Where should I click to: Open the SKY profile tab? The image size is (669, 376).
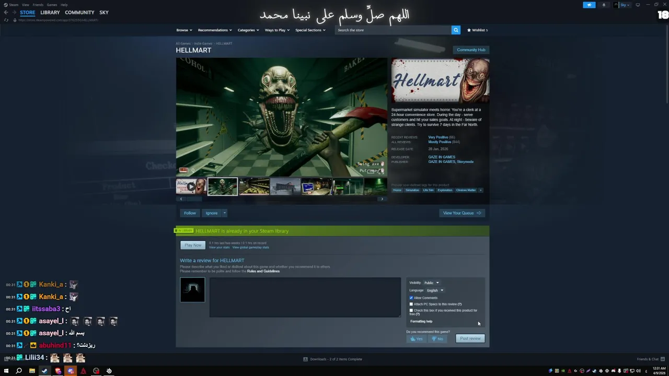pos(104,13)
